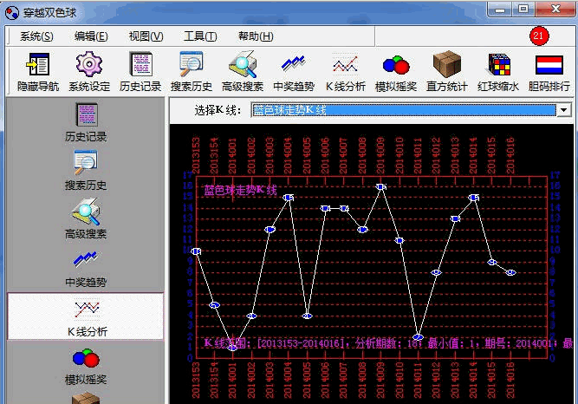Minimize the 穿越双色球 window
This screenshot has height=404, width=578.
500,10
